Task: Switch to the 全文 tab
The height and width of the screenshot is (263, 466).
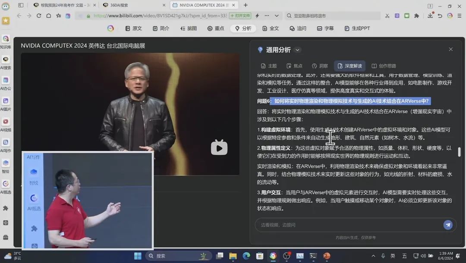Action: pos(271,28)
